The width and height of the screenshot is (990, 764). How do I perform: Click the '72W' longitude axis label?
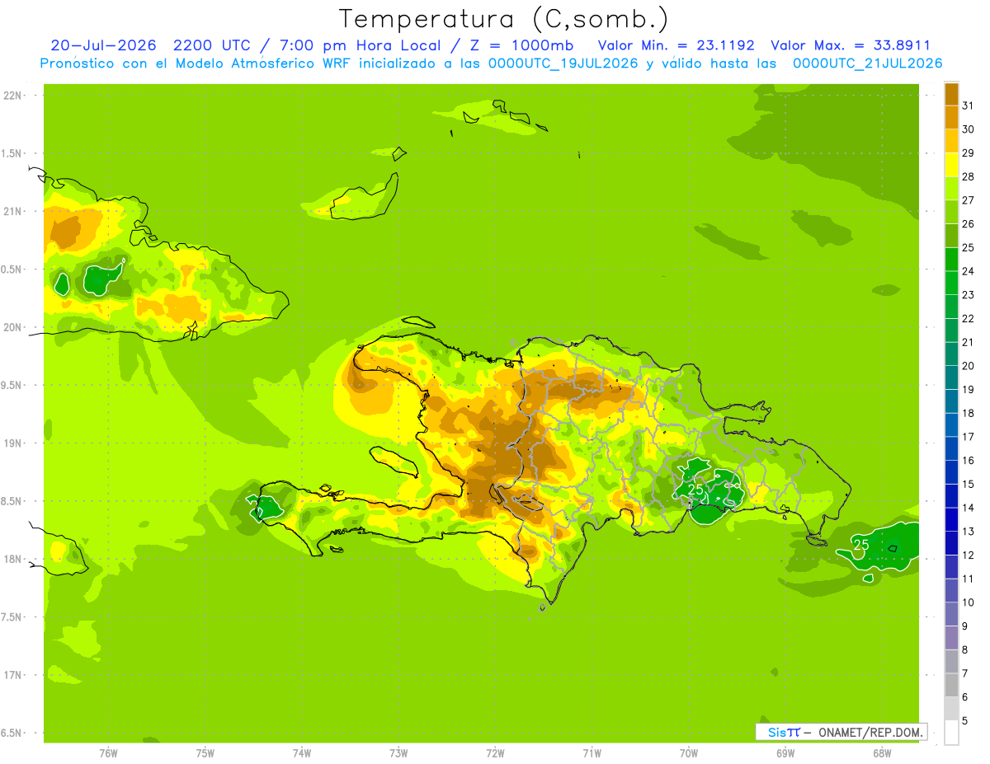[x=495, y=752]
